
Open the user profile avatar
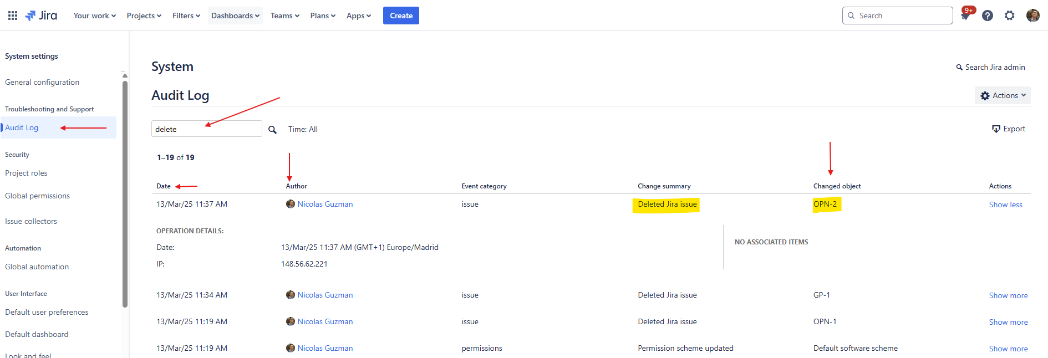(x=1033, y=16)
